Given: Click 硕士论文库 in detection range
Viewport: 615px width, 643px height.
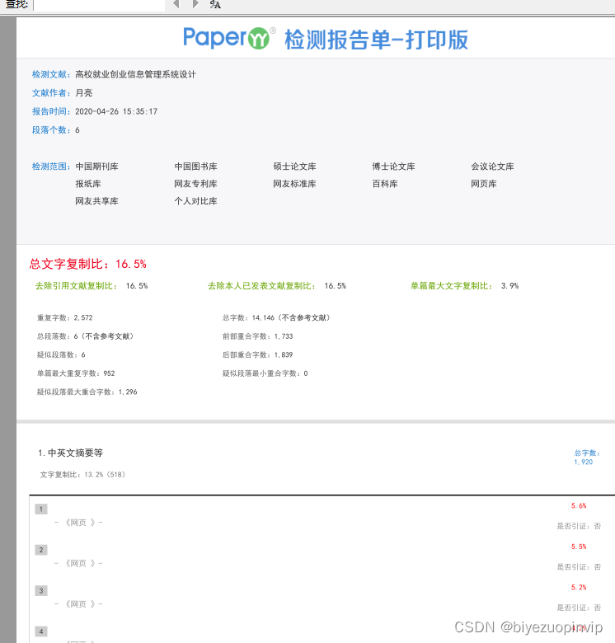Looking at the screenshot, I should pos(294,167).
